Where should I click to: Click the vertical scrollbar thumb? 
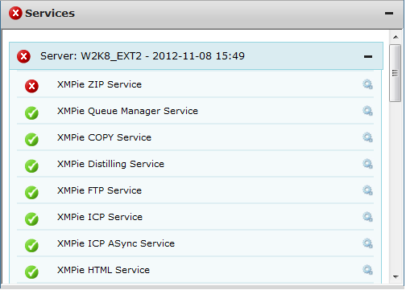395,73
